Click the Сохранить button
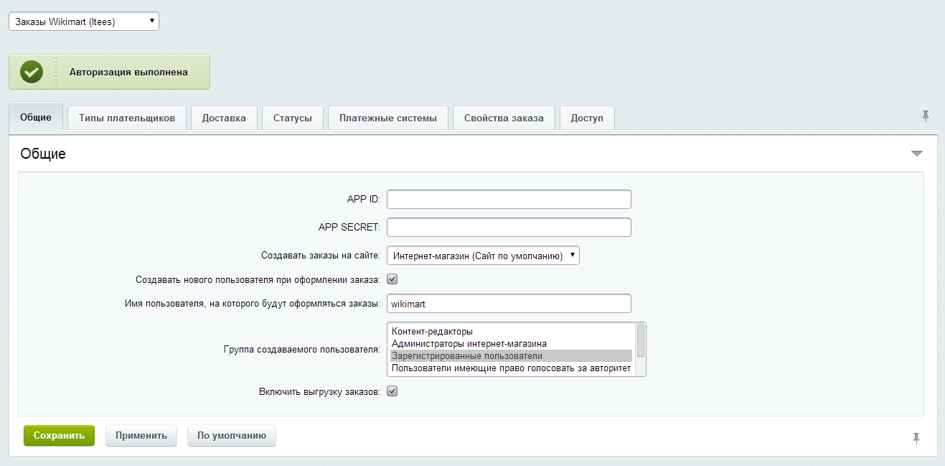Screen dimensions: 945x466 tap(58, 435)
